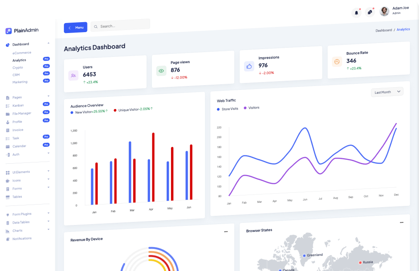This screenshot has height=271, width=419.
Task: Expand the Pages sidebar section
Action: point(17,97)
